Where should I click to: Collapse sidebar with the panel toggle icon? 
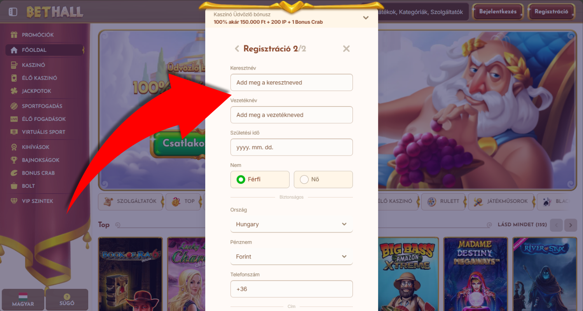coord(13,12)
